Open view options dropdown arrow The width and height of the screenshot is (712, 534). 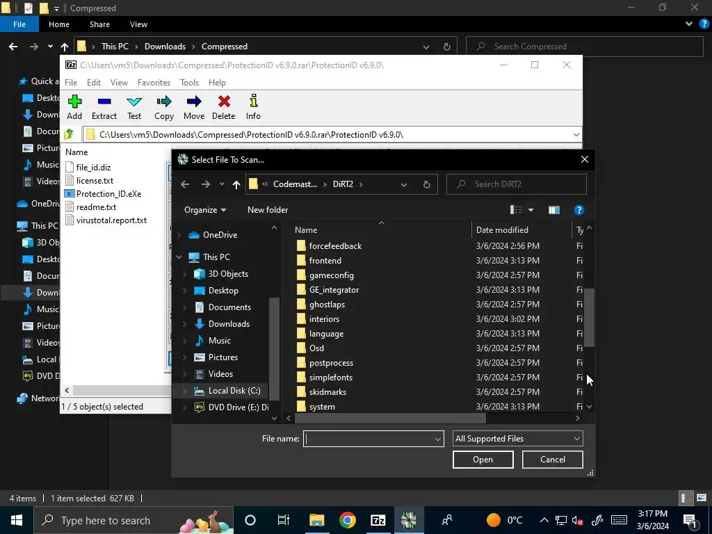pyautogui.click(x=531, y=210)
